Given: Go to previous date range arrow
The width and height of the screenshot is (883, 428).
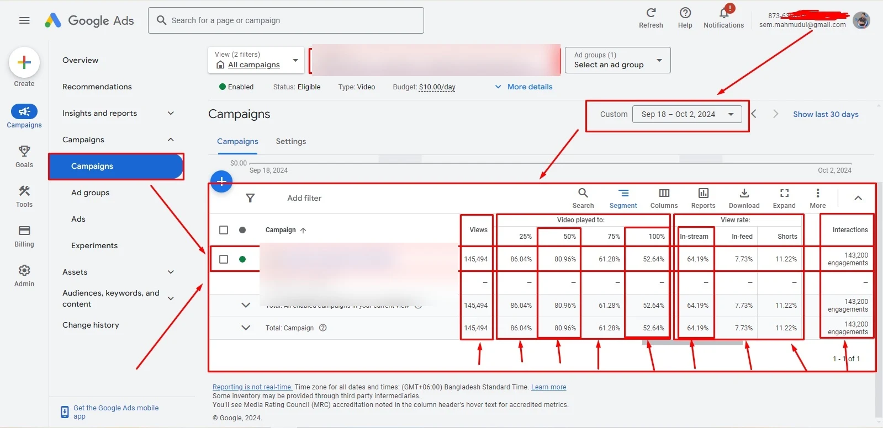Looking at the screenshot, I should (754, 114).
